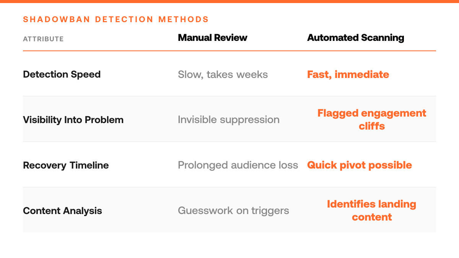Click the 'Fast, immediate' cell
Screen dimensions: 459x258
point(348,74)
